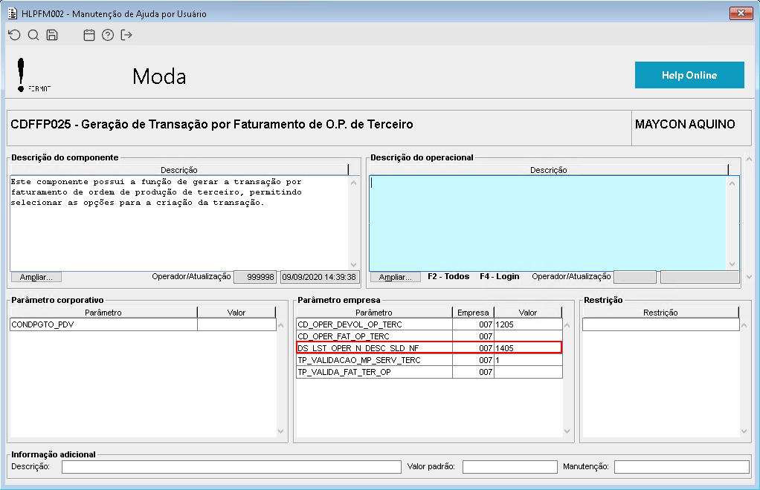Screen dimensions: 760x490
Task: Click Ampliar under Descrição do operacional
Action: pos(396,277)
